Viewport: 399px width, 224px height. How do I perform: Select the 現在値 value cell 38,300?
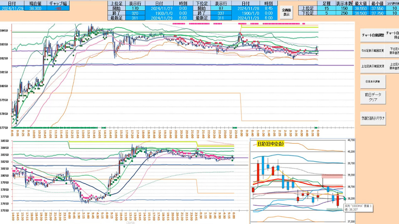point(35,8)
